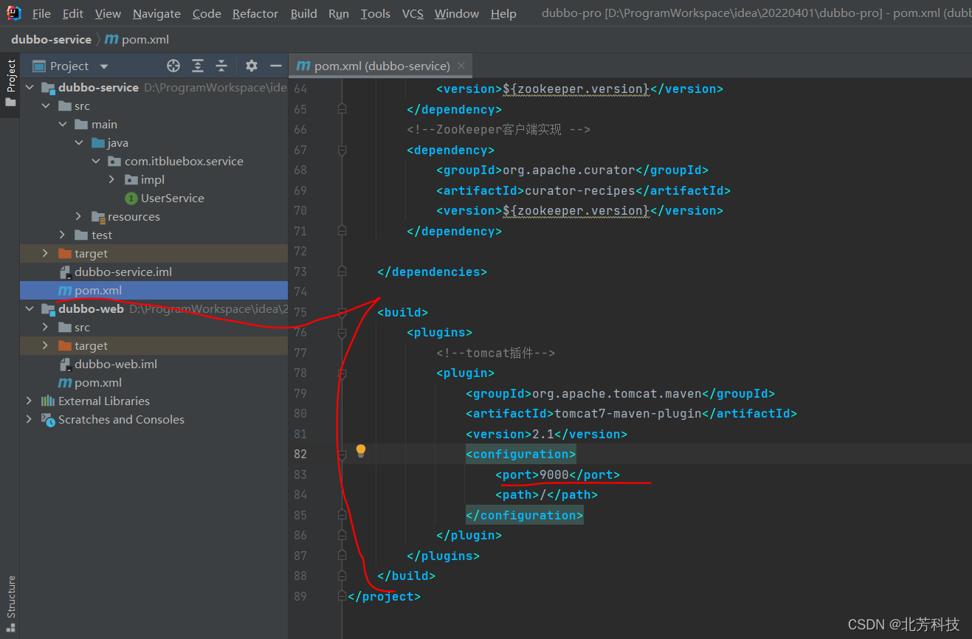Click the org.apache.tomcat.maven groupId text
This screenshot has height=639, width=972.
coord(617,393)
